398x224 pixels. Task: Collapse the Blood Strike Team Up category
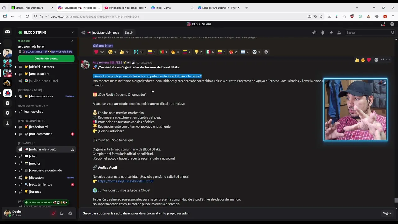[33, 105]
